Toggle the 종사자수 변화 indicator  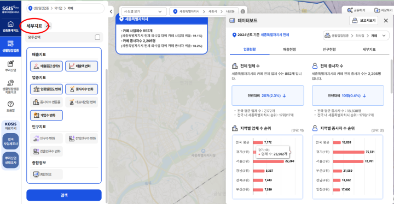(x=82, y=89)
